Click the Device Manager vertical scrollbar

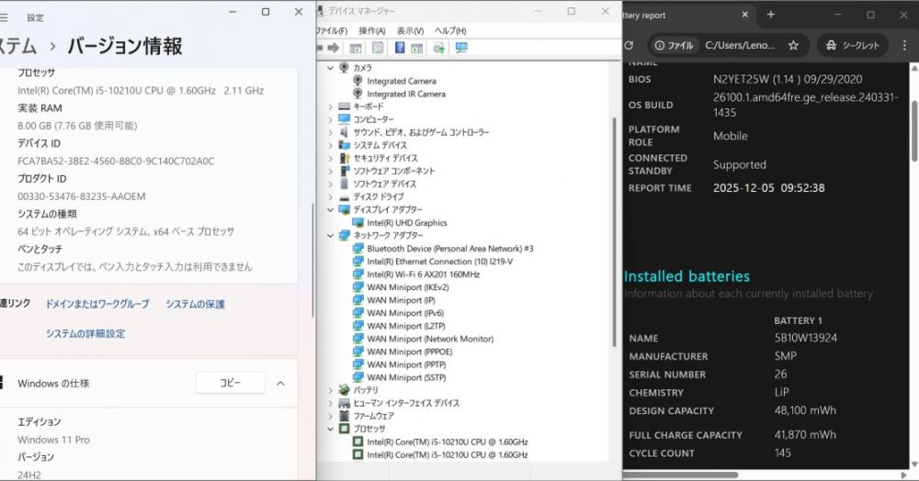(x=614, y=231)
